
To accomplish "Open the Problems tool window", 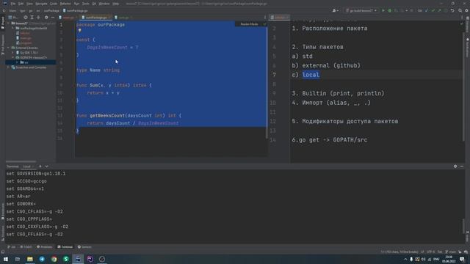I will click(44, 247).
